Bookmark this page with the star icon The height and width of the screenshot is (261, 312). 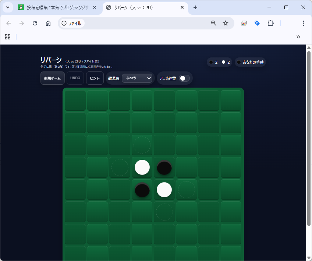226,23
